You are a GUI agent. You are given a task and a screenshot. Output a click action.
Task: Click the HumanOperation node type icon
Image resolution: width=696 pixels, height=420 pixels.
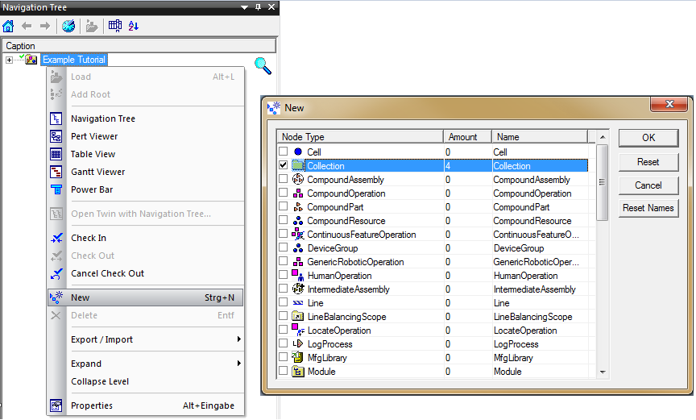tap(297, 275)
